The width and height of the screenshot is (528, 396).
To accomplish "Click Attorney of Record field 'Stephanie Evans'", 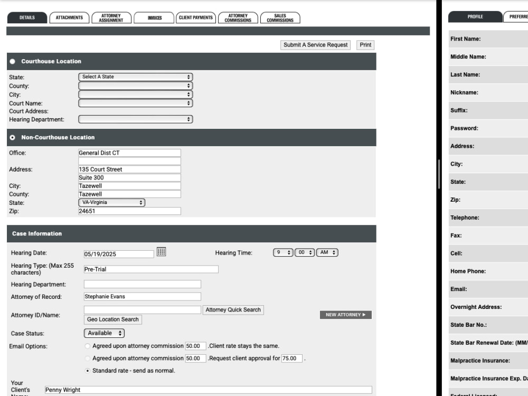I will click(x=143, y=296).
